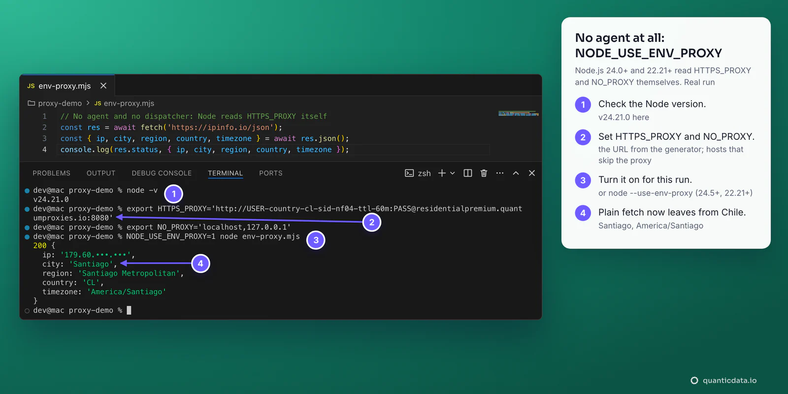Open the quanticdata.io logo link
The height and width of the screenshot is (394, 788).
pos(723,380)
